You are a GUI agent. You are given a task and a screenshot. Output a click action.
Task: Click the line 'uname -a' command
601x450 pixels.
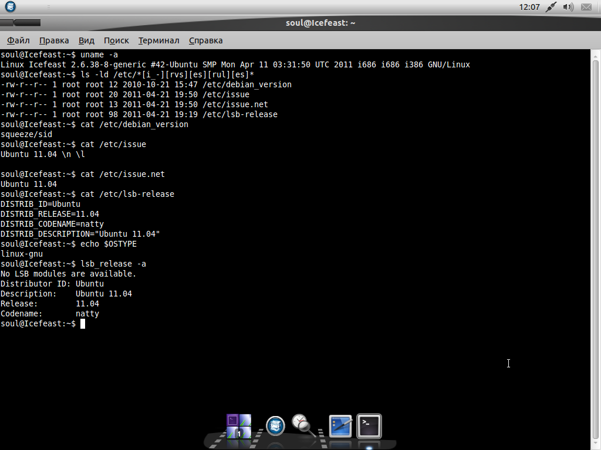pyautogui.click(x=59, y=54)
